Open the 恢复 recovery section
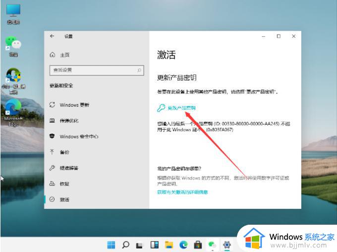The image size is (337, 252). 64,184
